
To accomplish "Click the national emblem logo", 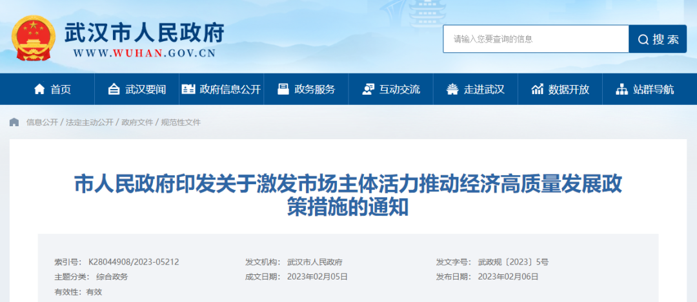I will pos(33,39).
